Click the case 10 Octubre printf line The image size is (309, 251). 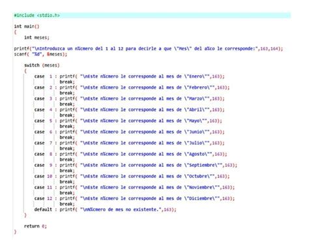pos(132,176)
